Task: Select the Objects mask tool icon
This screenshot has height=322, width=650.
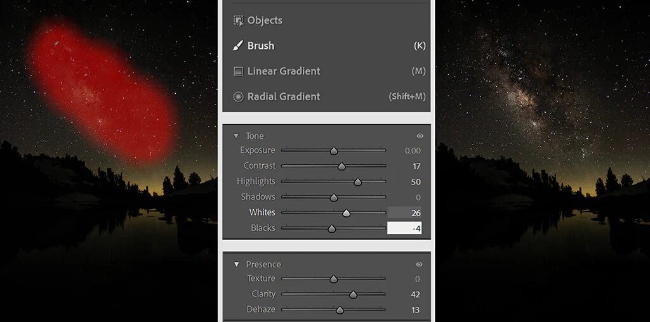Action: coord(239,20)
